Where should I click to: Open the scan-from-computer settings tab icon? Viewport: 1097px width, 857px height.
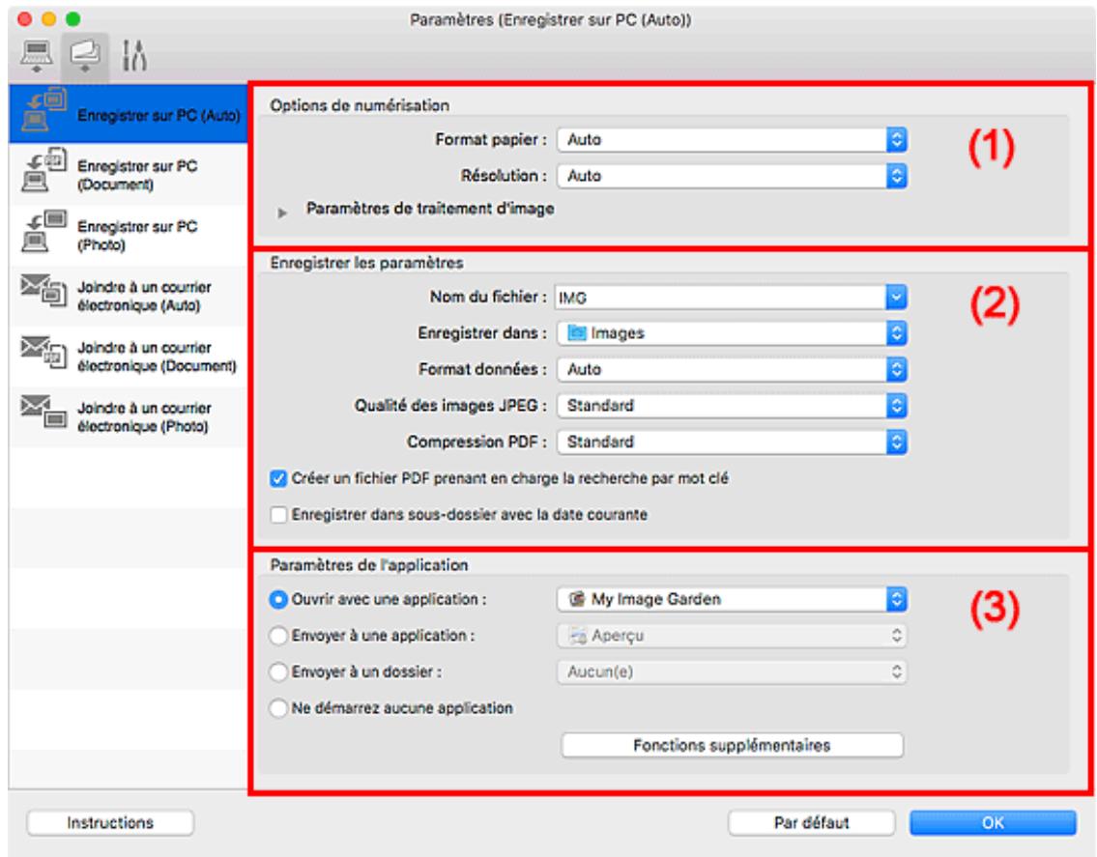tap(37, 56)
